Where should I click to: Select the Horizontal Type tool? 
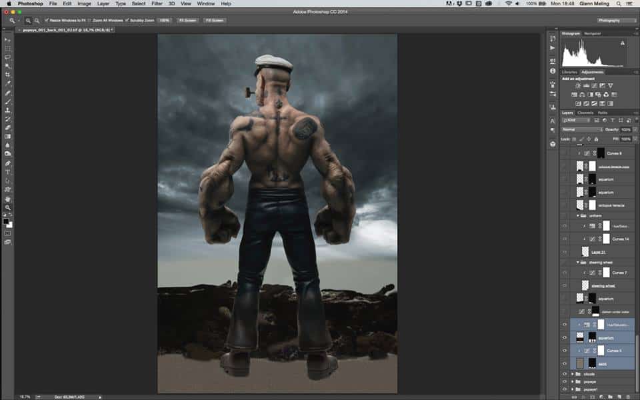click(8, 172)
